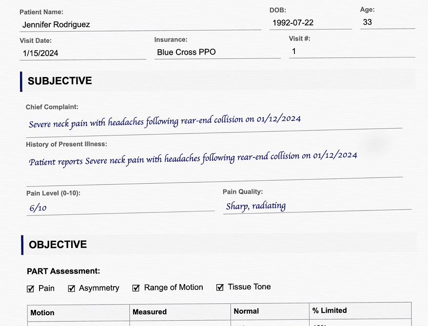428x326 pixels.
Task: Uncheck the Asymmetry checkbox
Action: pos(71,288)
